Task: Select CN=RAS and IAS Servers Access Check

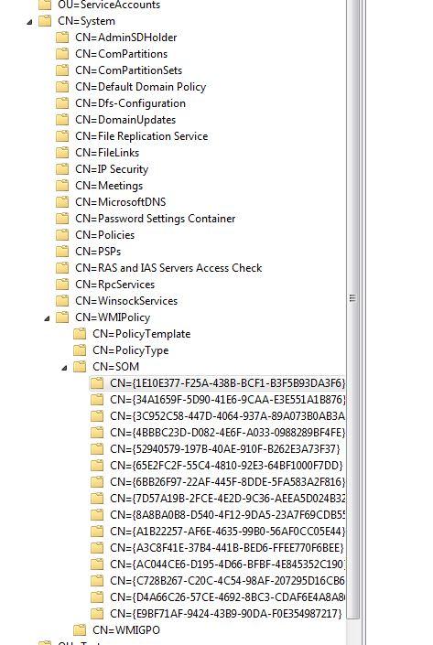Action: 168,268
